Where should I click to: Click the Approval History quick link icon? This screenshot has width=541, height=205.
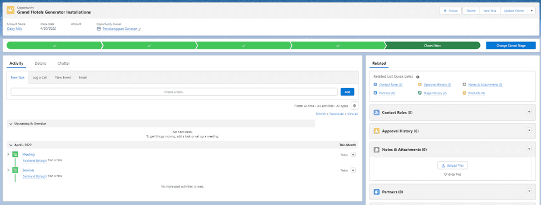[419, 84]
